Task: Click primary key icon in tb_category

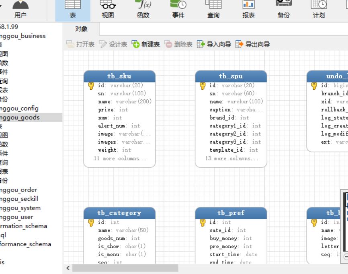Action: coord(91,222)
